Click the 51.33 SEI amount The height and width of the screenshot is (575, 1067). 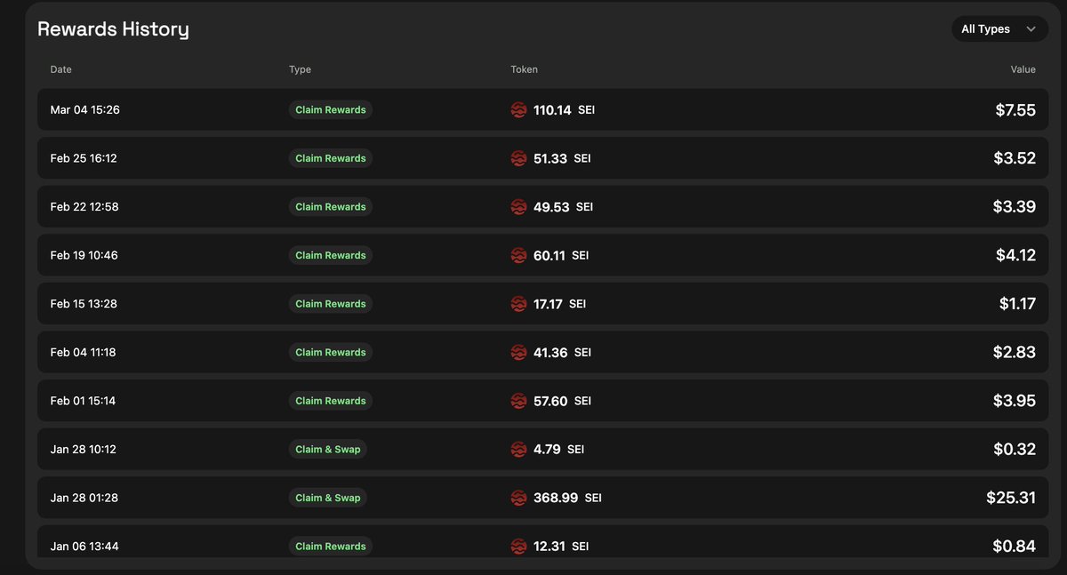[x=562, y=158]
